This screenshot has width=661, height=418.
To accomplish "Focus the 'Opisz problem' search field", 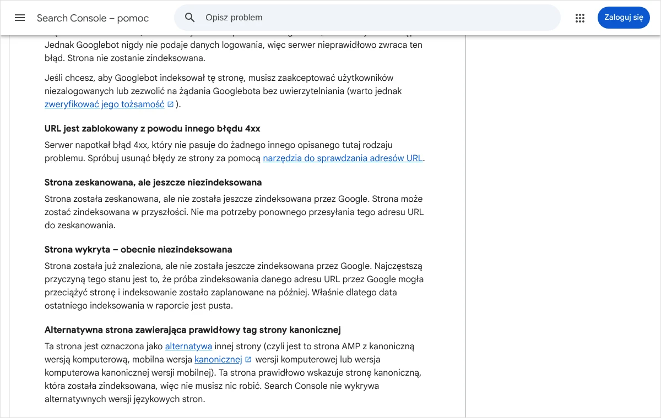I will [x=367, y=18].
